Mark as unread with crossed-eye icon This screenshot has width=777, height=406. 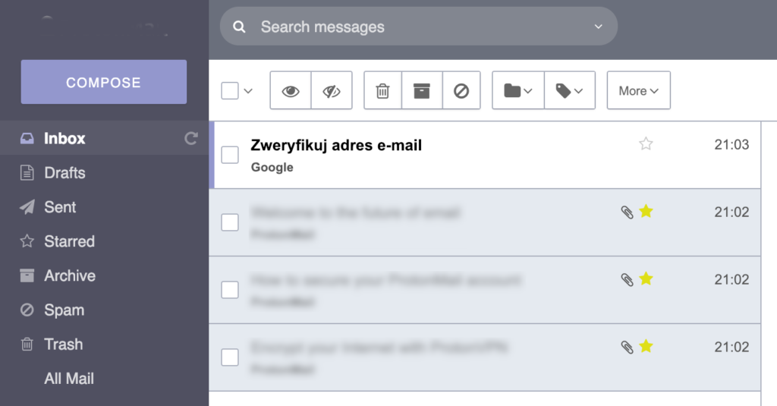332,91
